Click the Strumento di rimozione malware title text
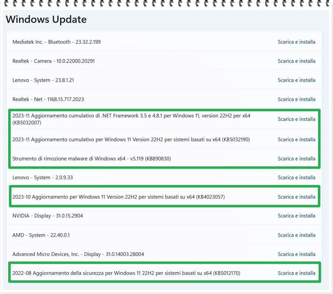 (x=91, y=159)
